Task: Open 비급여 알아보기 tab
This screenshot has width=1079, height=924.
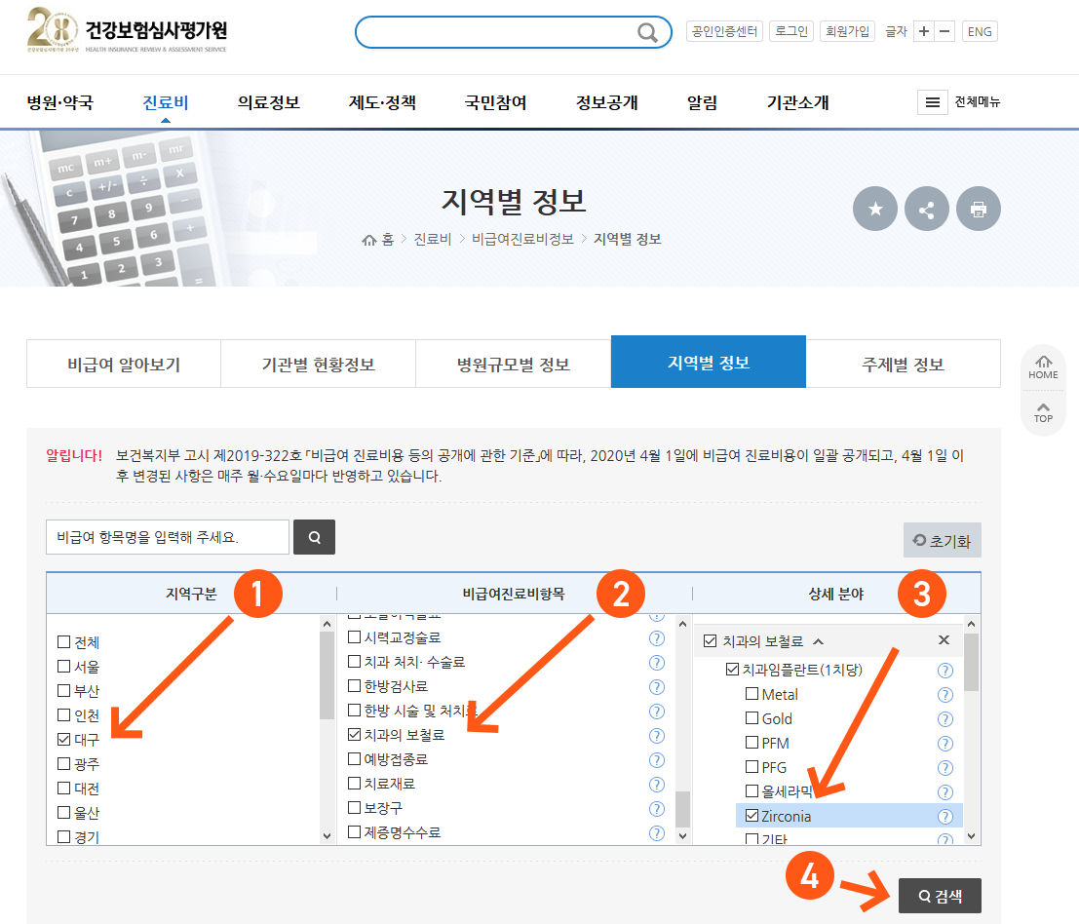Action: point(124,364)
